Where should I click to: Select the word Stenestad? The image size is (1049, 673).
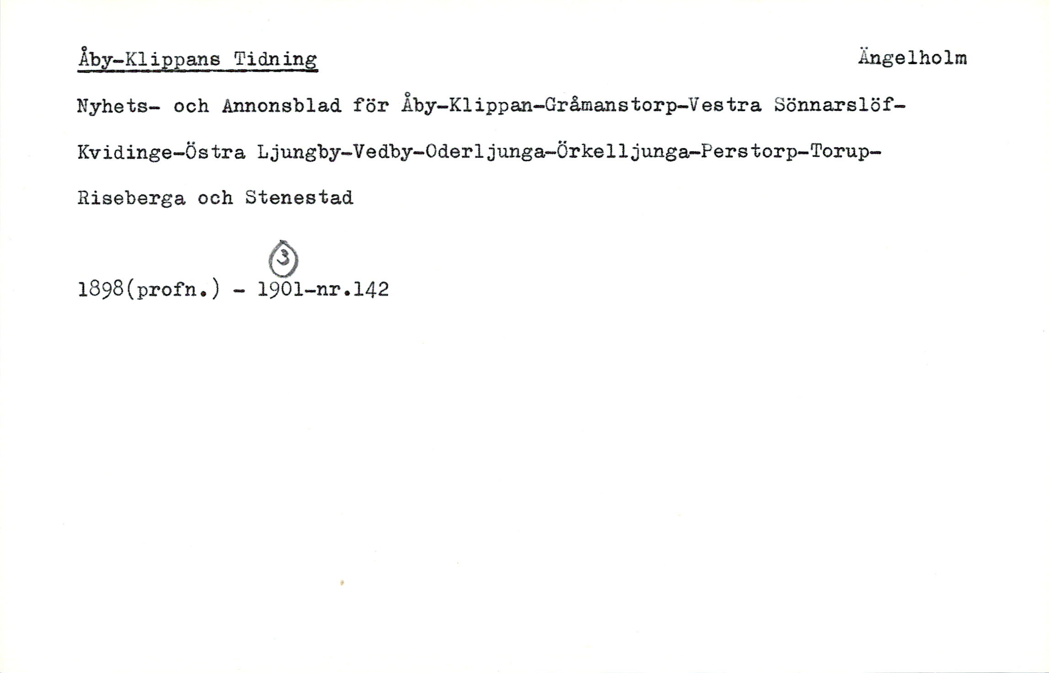(299, 198)
